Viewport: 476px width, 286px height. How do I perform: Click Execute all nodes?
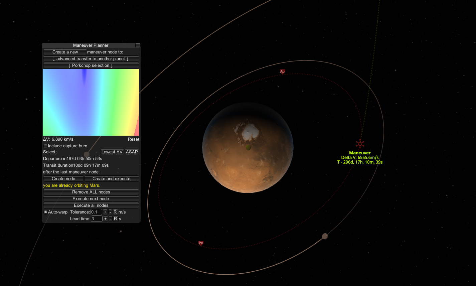[x=91, y=205]
